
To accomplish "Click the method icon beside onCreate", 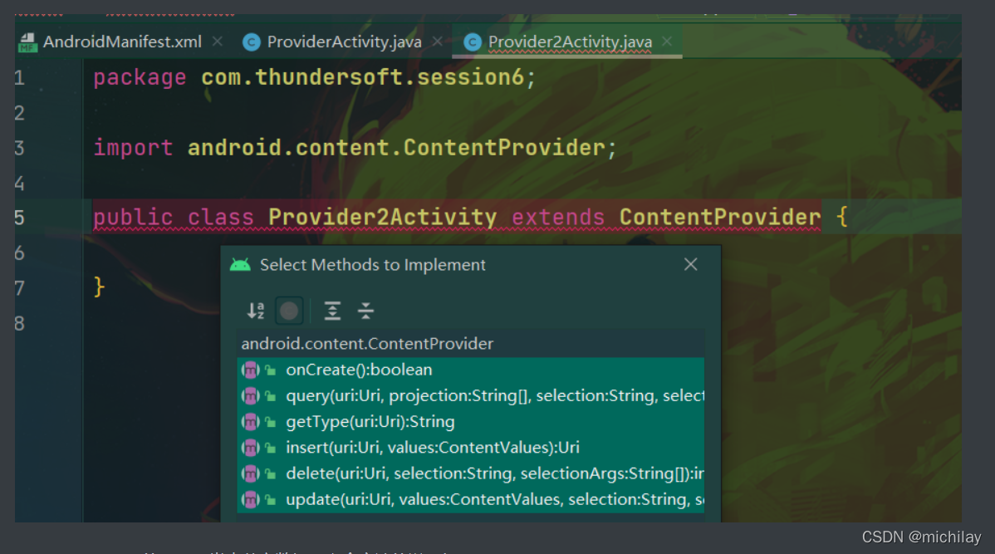I will coord(251,370).
